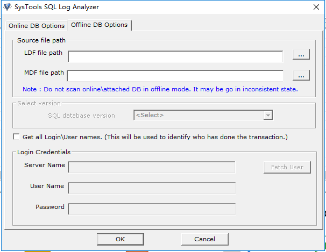Screen dimensions: 326x252
Task: Close the SQL Log Analyzer dialog
Action: pos(316,7)
